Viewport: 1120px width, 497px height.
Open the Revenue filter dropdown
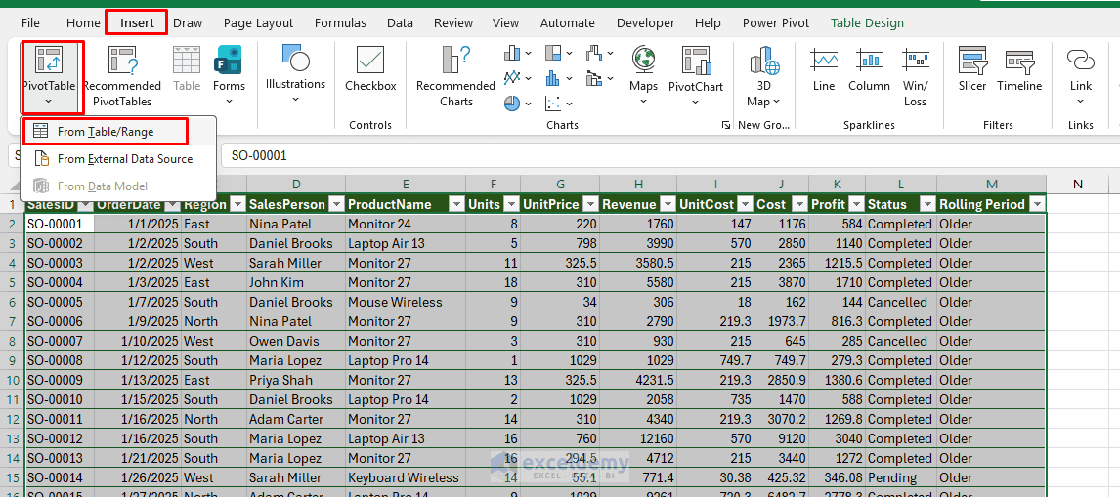click(668, 204)
